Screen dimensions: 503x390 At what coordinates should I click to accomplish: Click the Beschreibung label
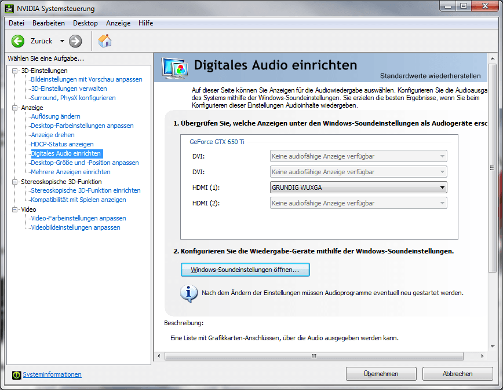(x=184, y=323)
